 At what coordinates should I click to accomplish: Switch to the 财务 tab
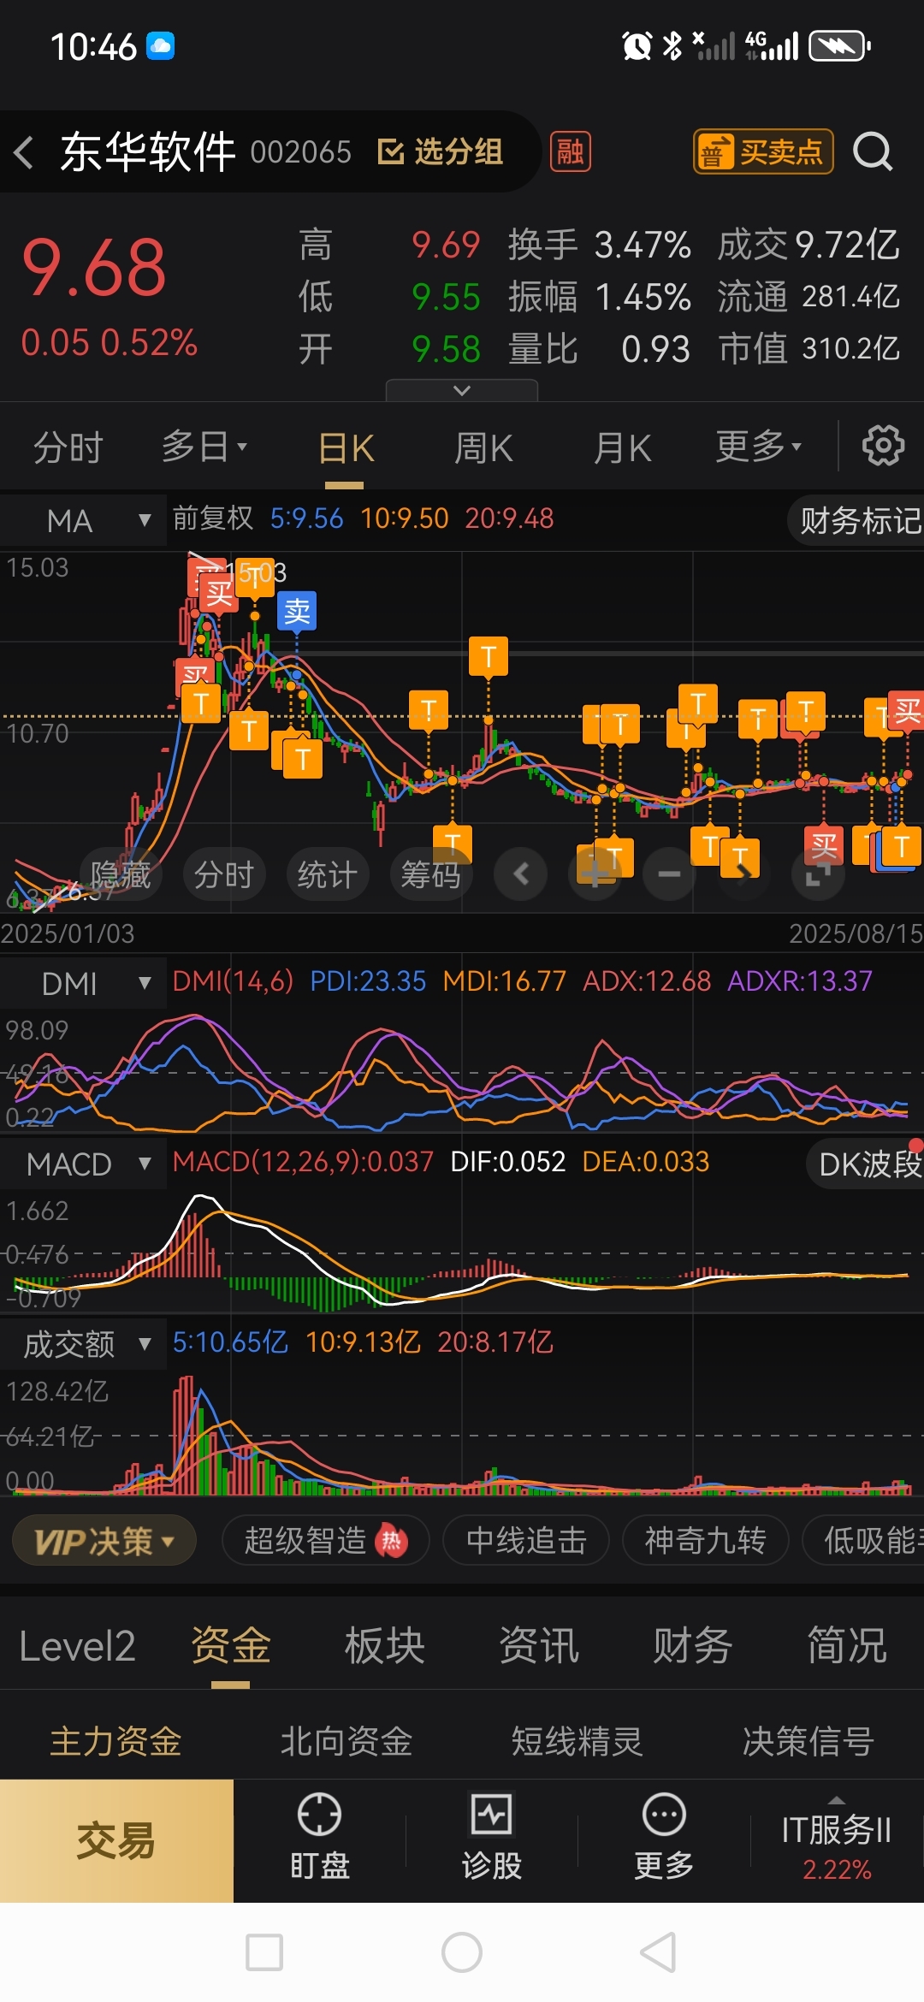tap(693, 1646)
